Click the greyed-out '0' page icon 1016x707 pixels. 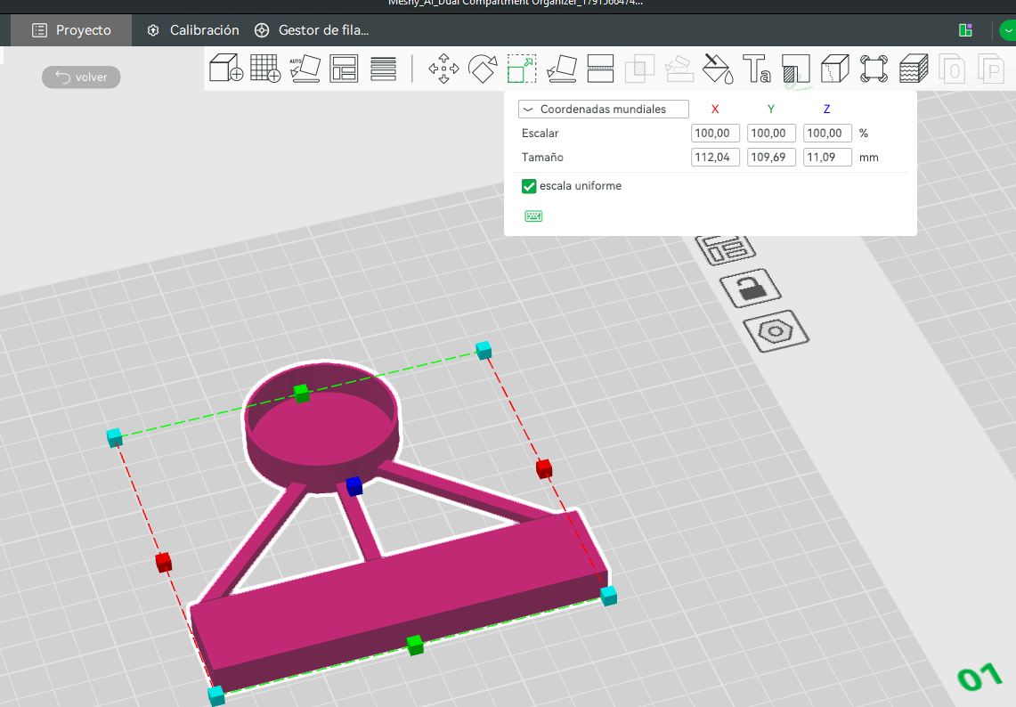tap(952, 69)
